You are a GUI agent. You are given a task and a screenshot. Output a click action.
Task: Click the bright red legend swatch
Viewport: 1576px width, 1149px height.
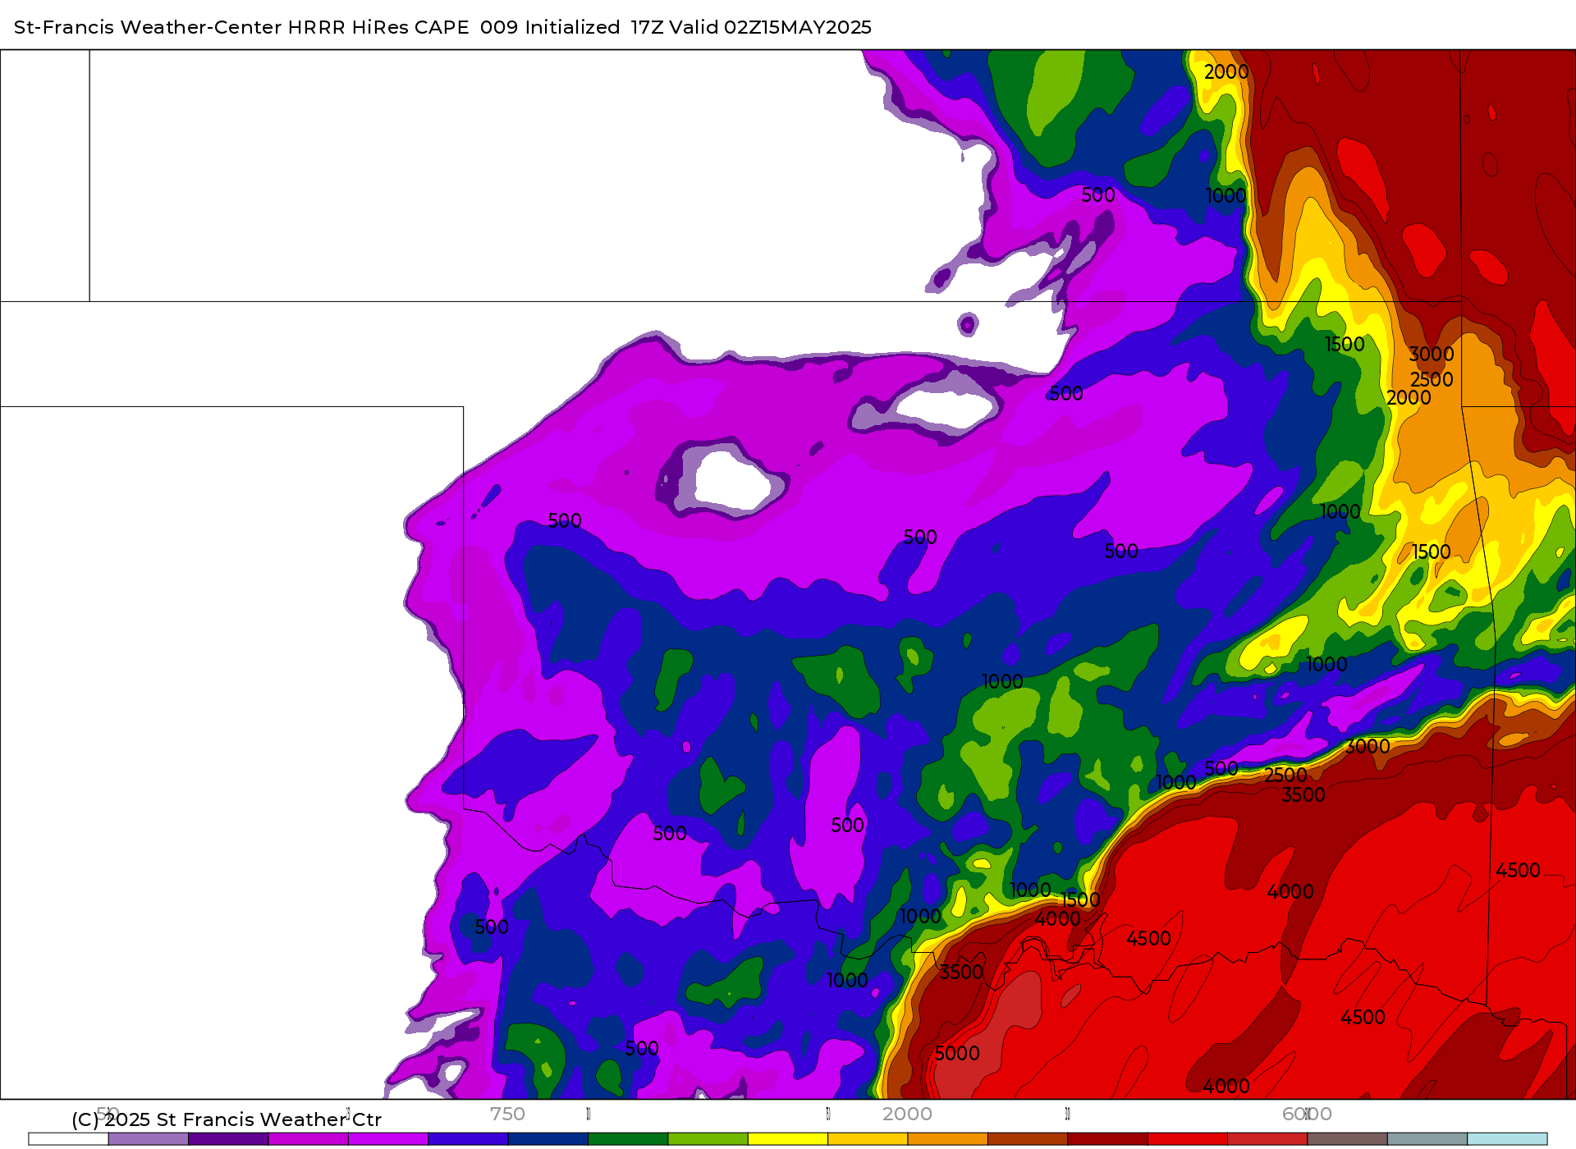point(1188,1138)
